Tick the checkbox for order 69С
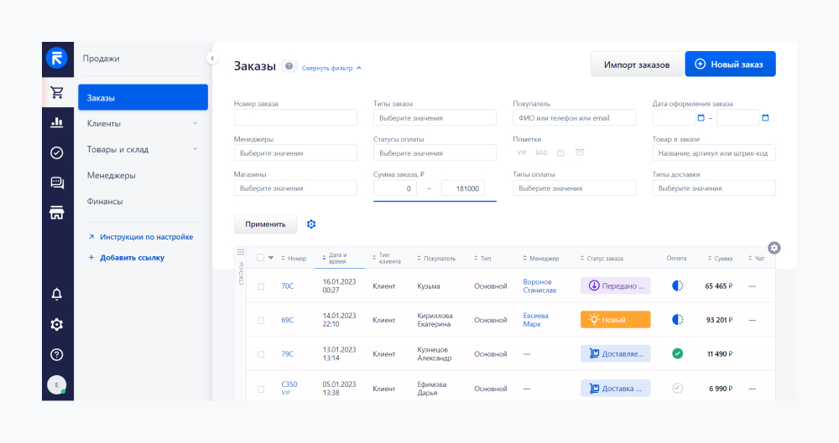This screenshot has height=443, width=839. [261, 320]
